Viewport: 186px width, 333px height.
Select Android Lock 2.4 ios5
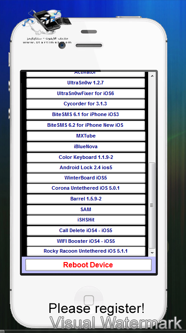86,167
